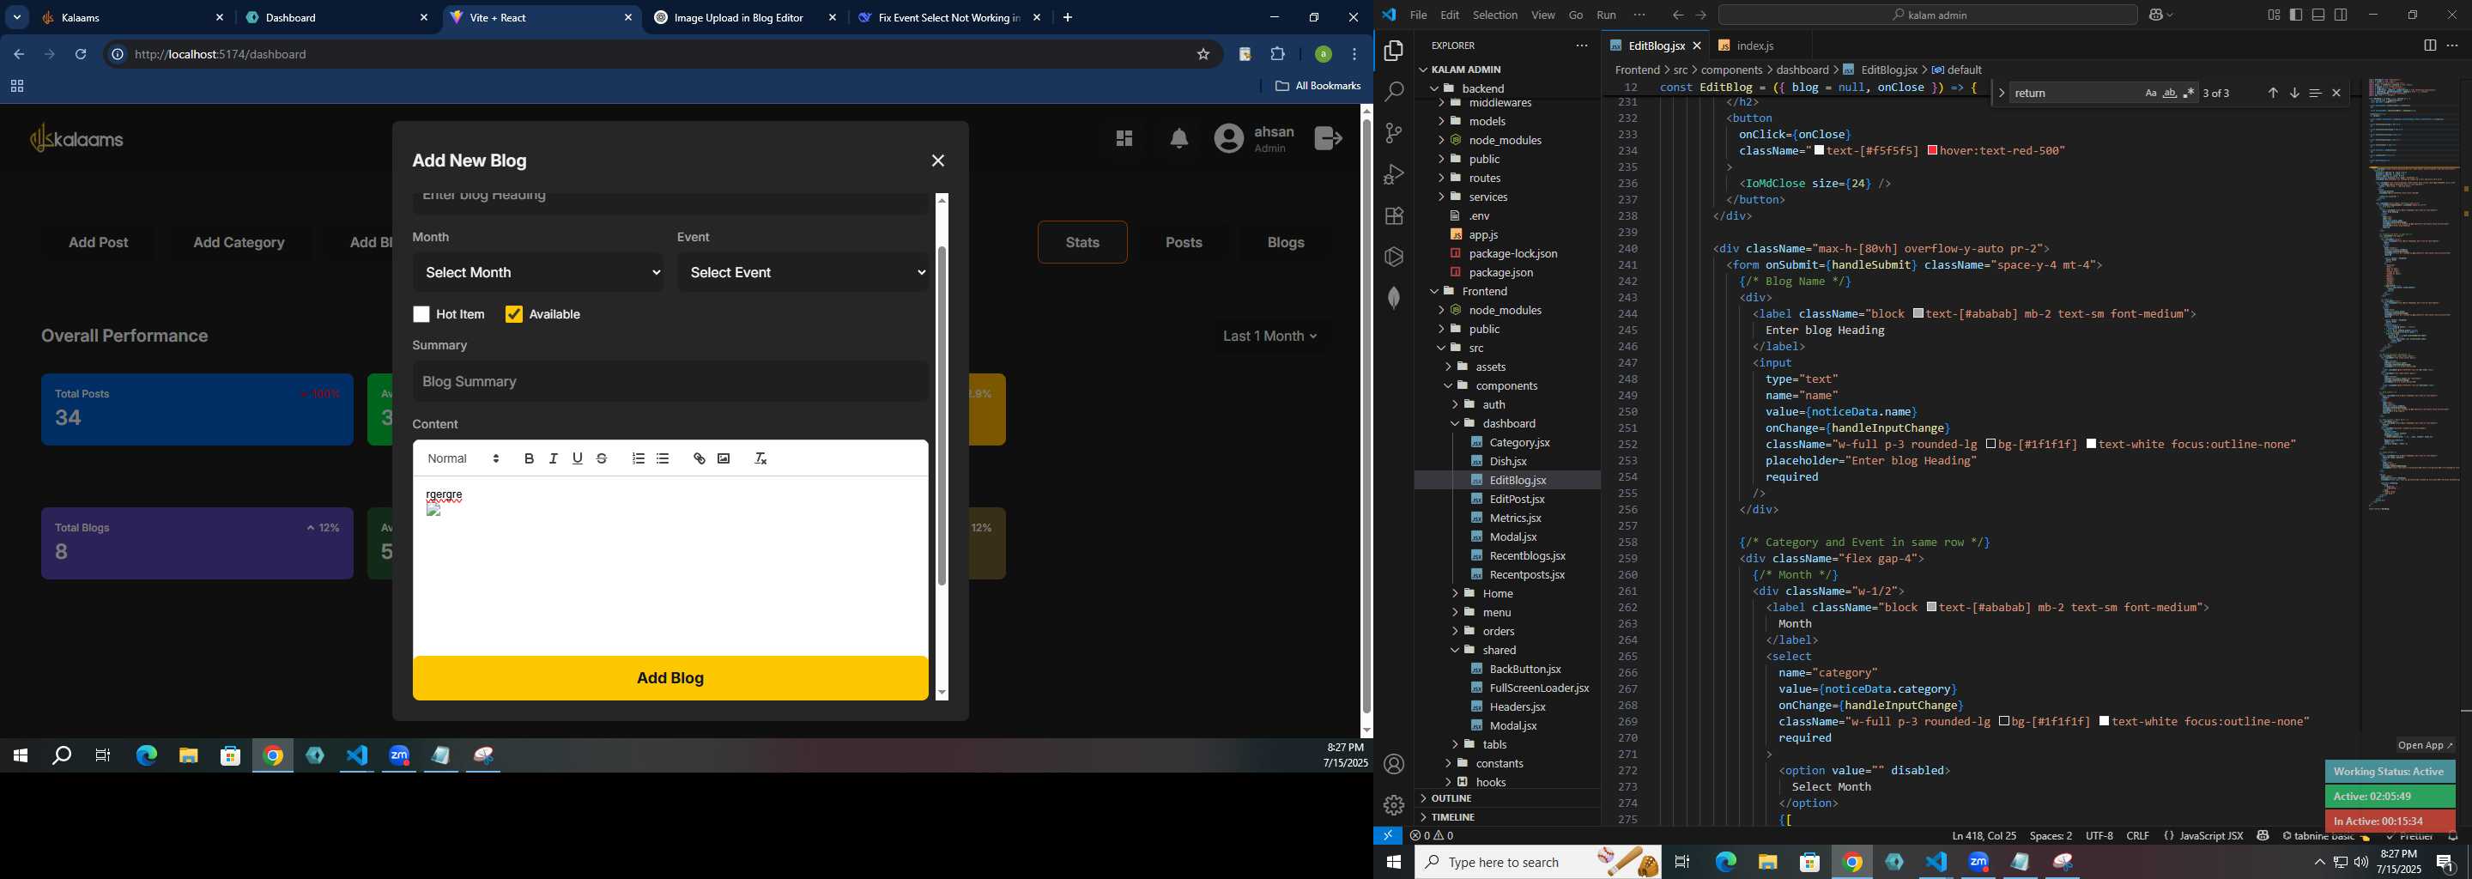Open VS Code Run and Debug view
Viewport: 2472px width, 879px height.
(x=1394, y=174)
